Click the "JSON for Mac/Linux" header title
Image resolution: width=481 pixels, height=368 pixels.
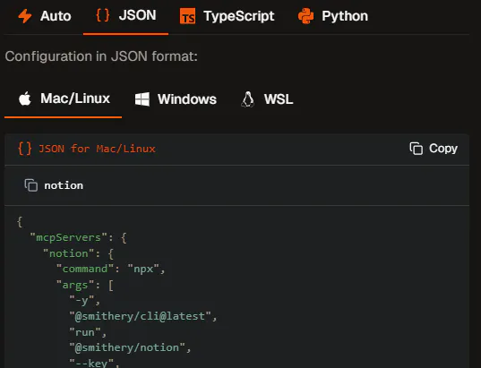coord(97,149)
